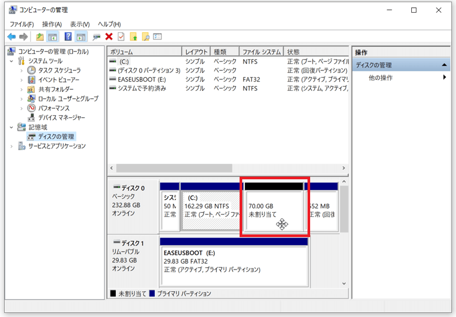Image resolution: width=456 pixels, height=317 pixels.
Task: Click the ファイル システム column header
Action: point(261,52)
